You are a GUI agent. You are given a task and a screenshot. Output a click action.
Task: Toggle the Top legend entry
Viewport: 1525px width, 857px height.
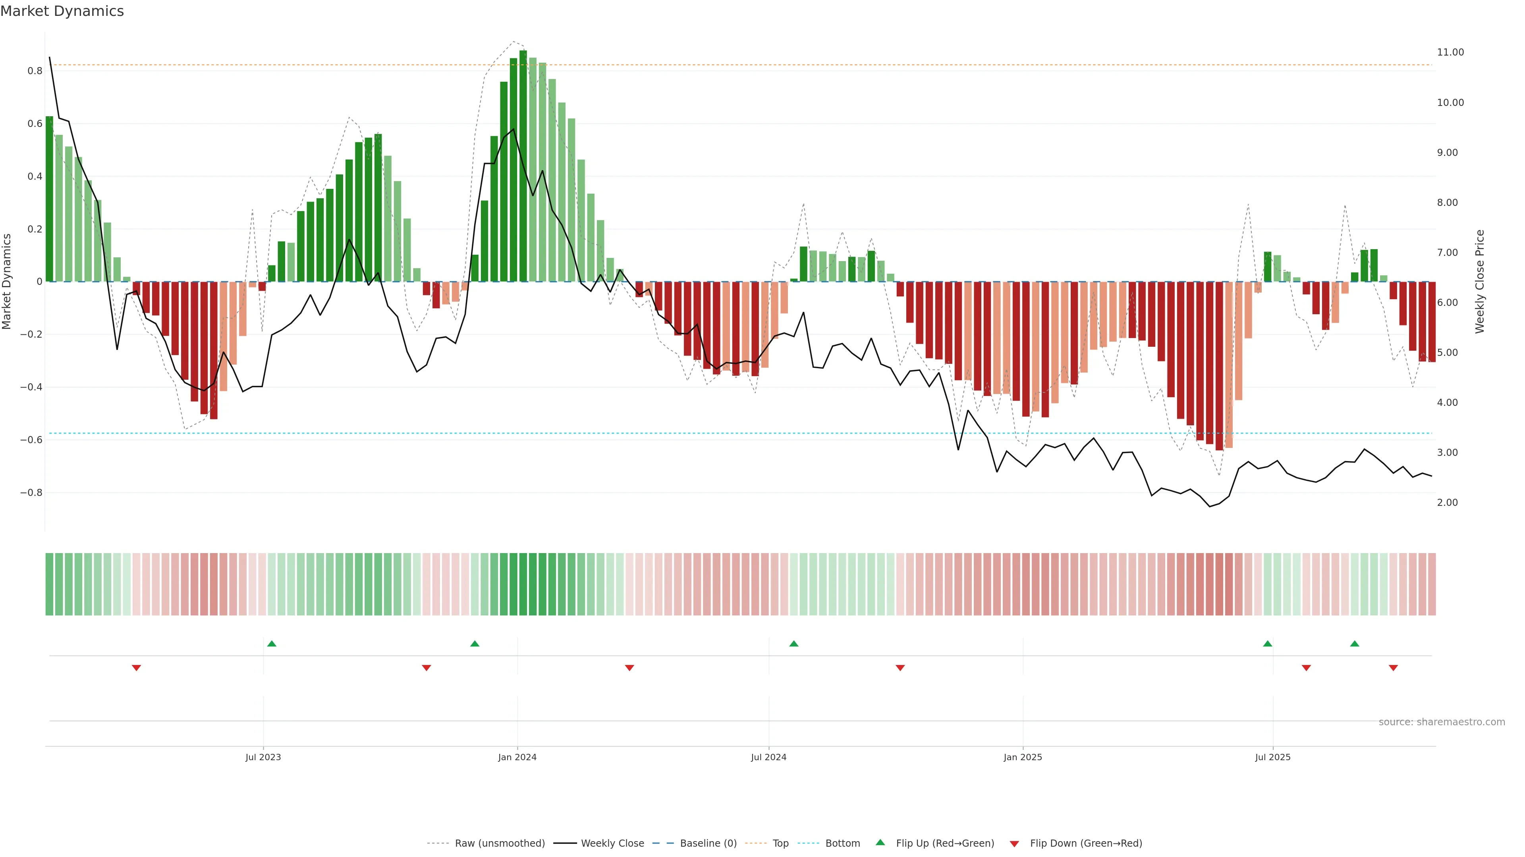coord(780,844)
